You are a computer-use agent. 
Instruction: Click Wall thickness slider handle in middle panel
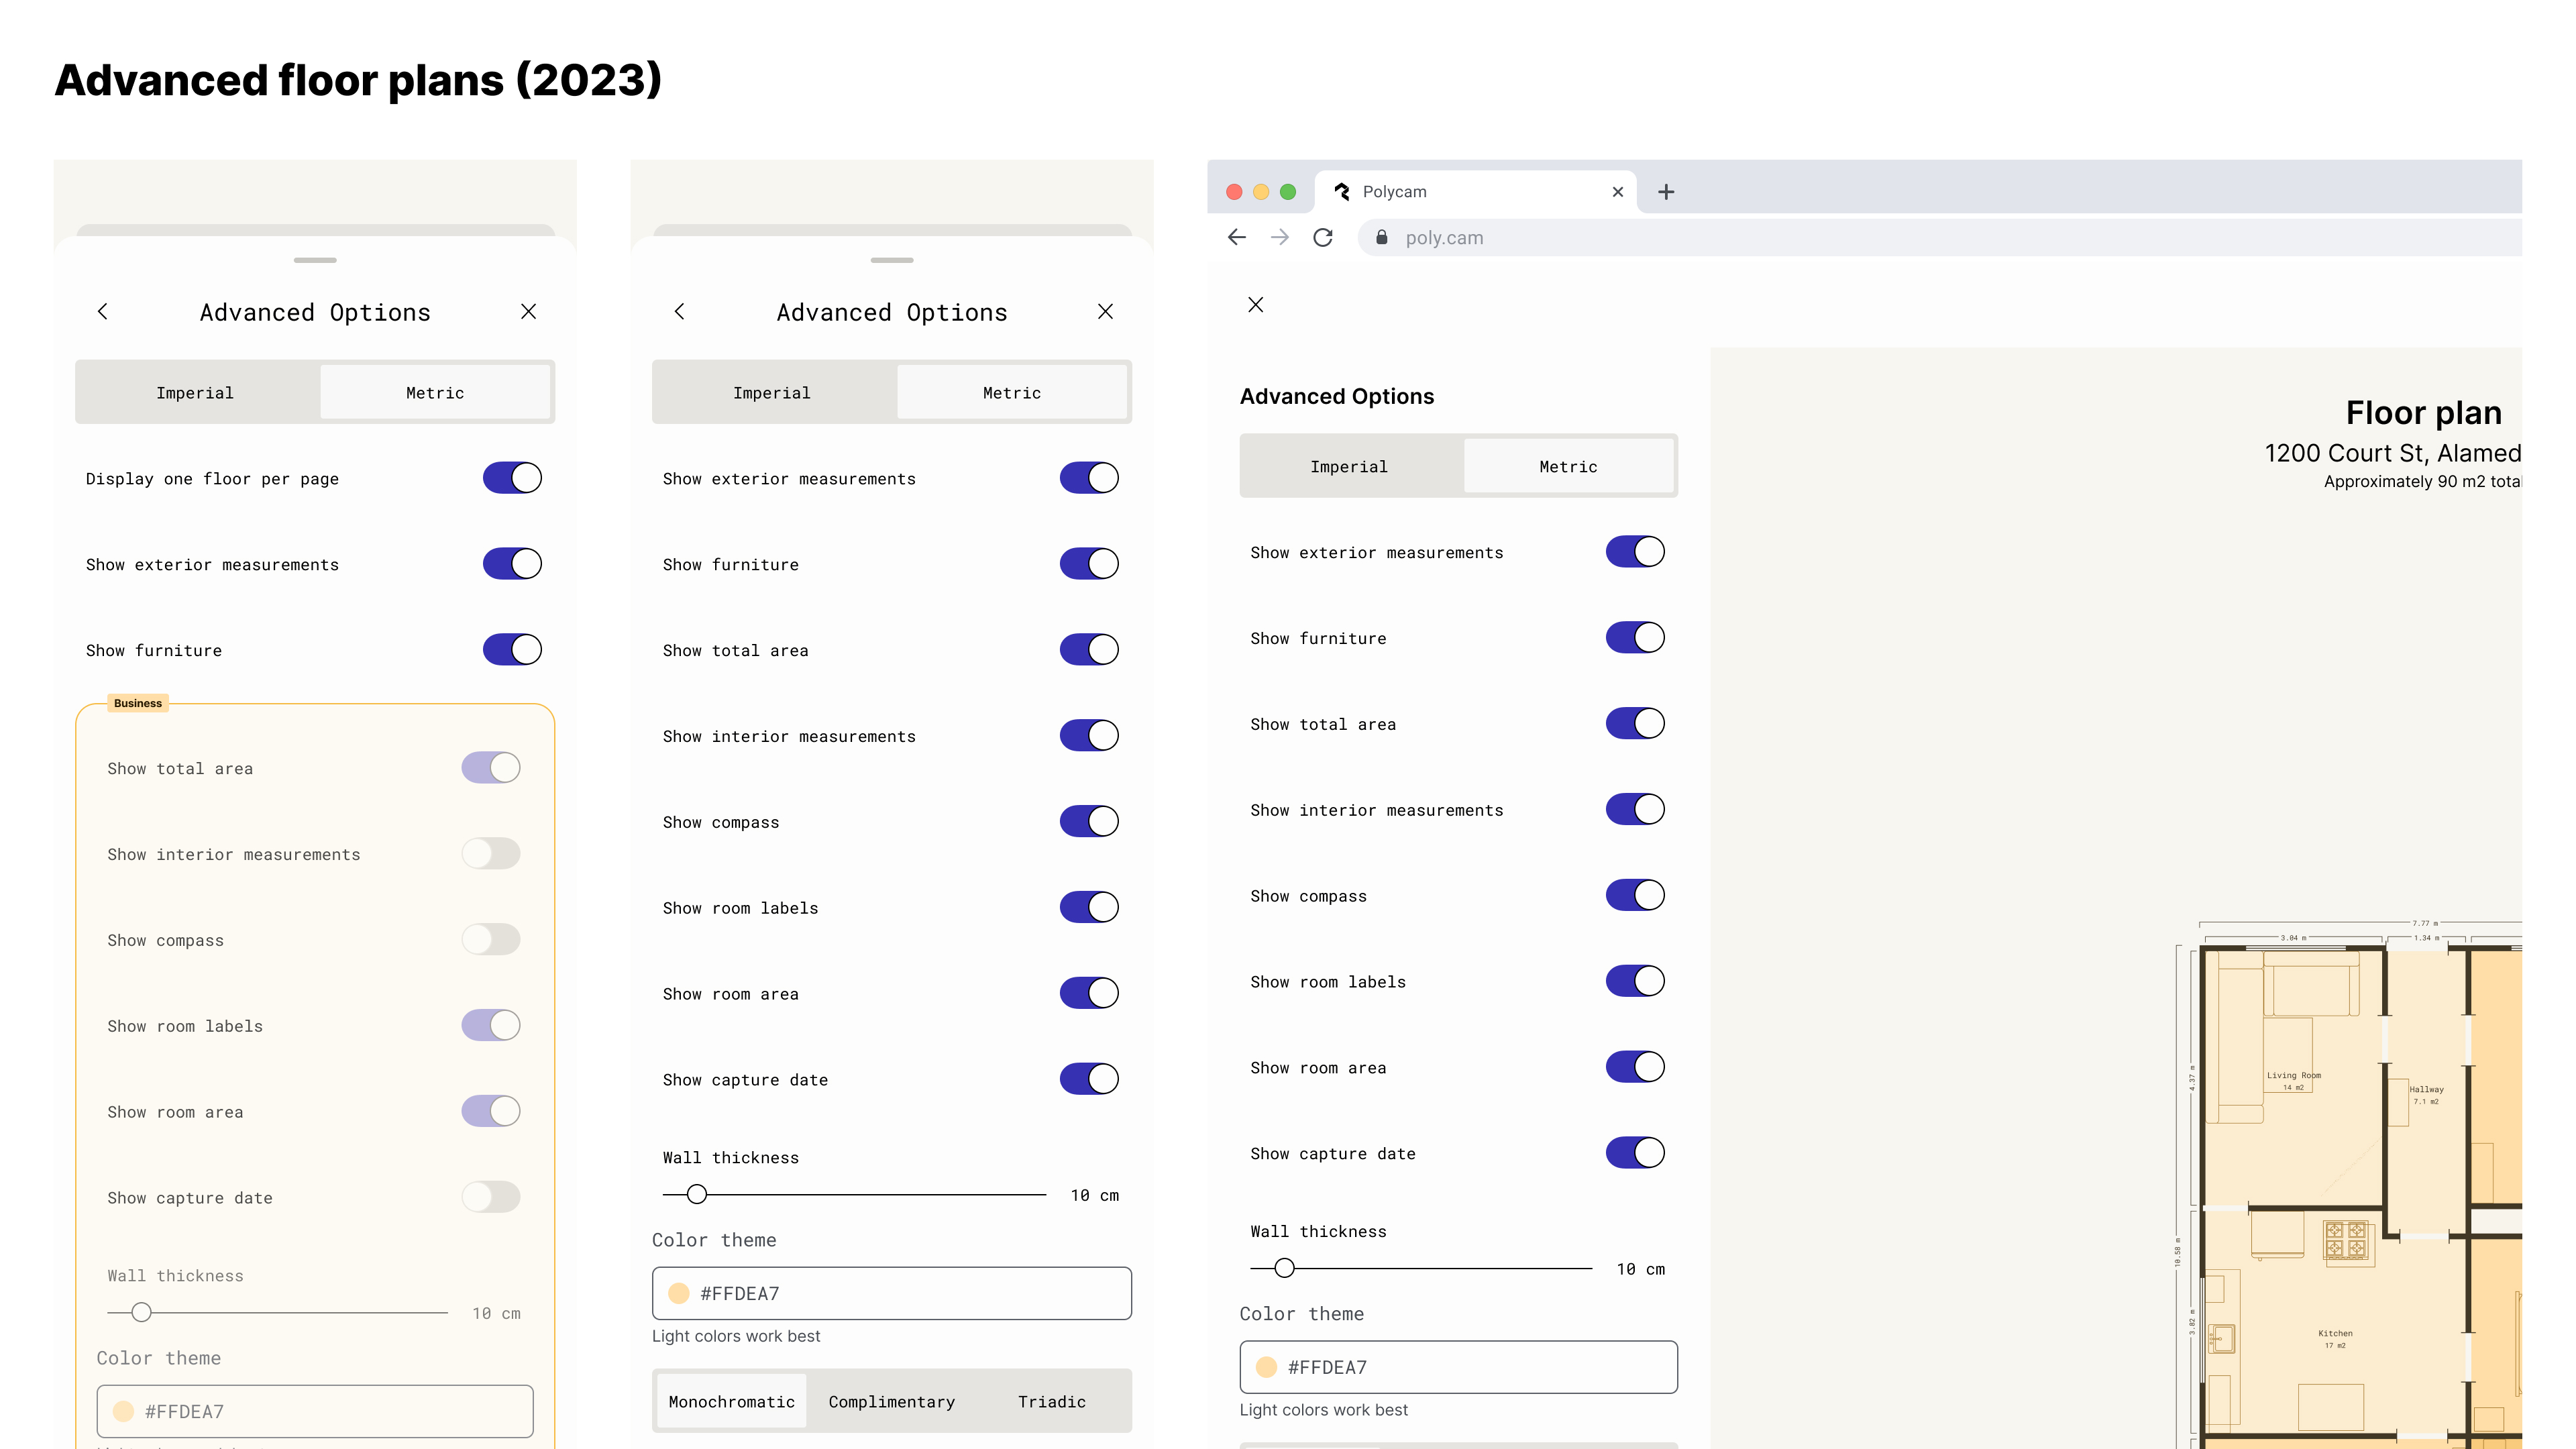click(x=697, y=1195)
